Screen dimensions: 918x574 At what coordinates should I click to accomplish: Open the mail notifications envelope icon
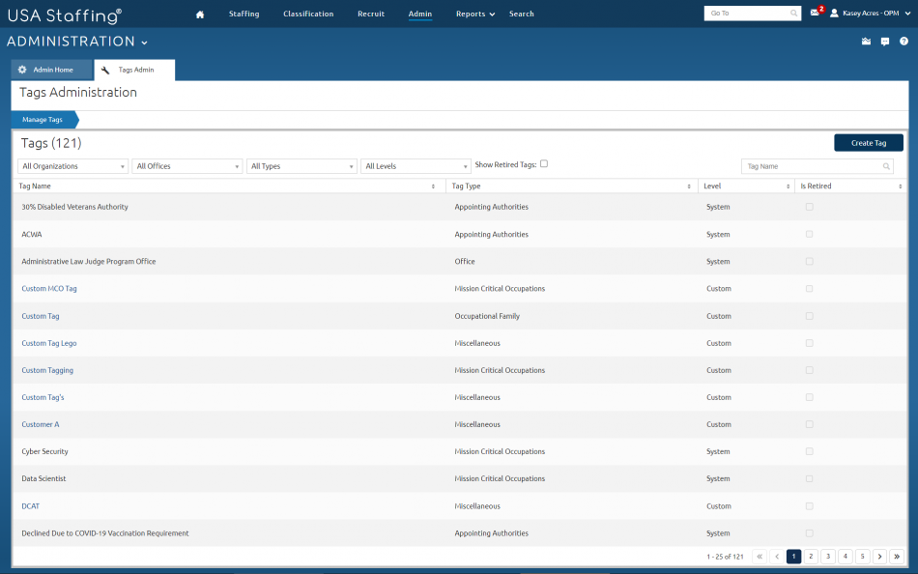point(815,13)
